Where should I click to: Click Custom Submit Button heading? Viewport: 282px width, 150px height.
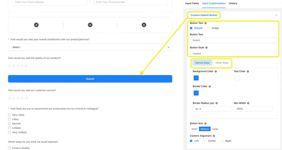[x=204, y=15]
